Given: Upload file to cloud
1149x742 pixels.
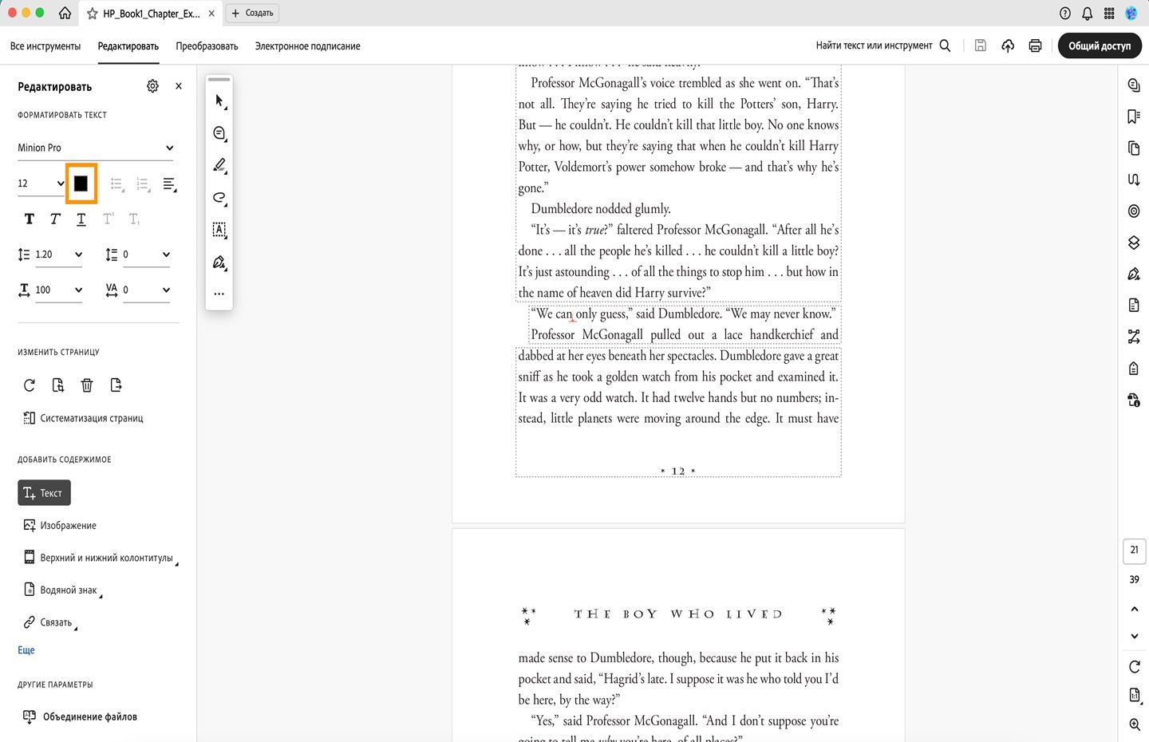Looking at the screenshot, I should [1008, 45].
